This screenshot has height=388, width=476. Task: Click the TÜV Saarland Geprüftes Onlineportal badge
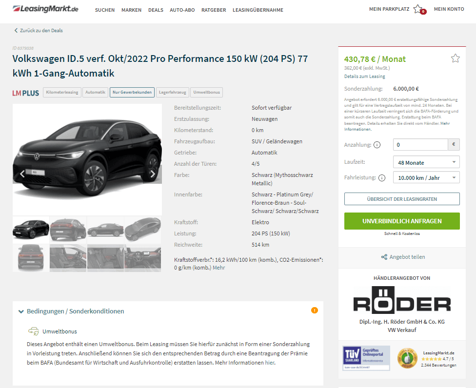click(366, 358)
